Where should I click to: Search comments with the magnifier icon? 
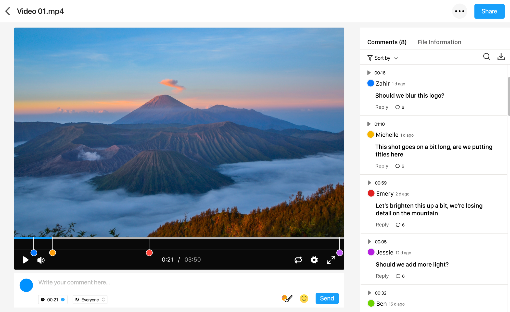tap(487, 57)
